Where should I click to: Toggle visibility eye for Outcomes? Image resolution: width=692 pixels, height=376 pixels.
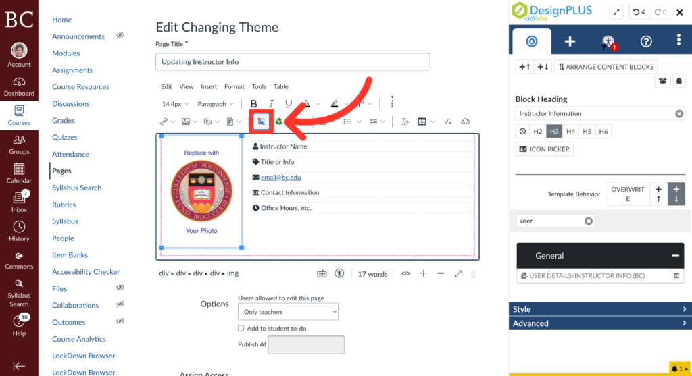(120, 321)
